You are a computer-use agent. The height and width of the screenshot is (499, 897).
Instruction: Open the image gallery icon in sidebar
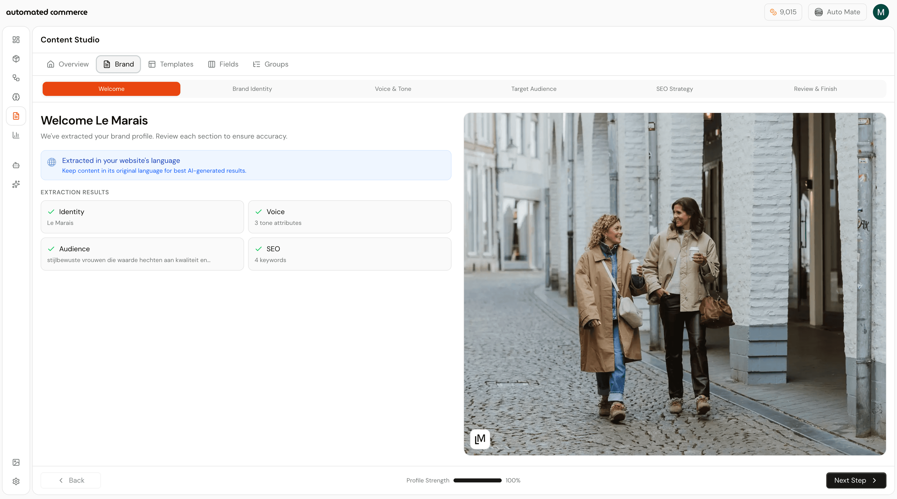[x=16, y=462]
